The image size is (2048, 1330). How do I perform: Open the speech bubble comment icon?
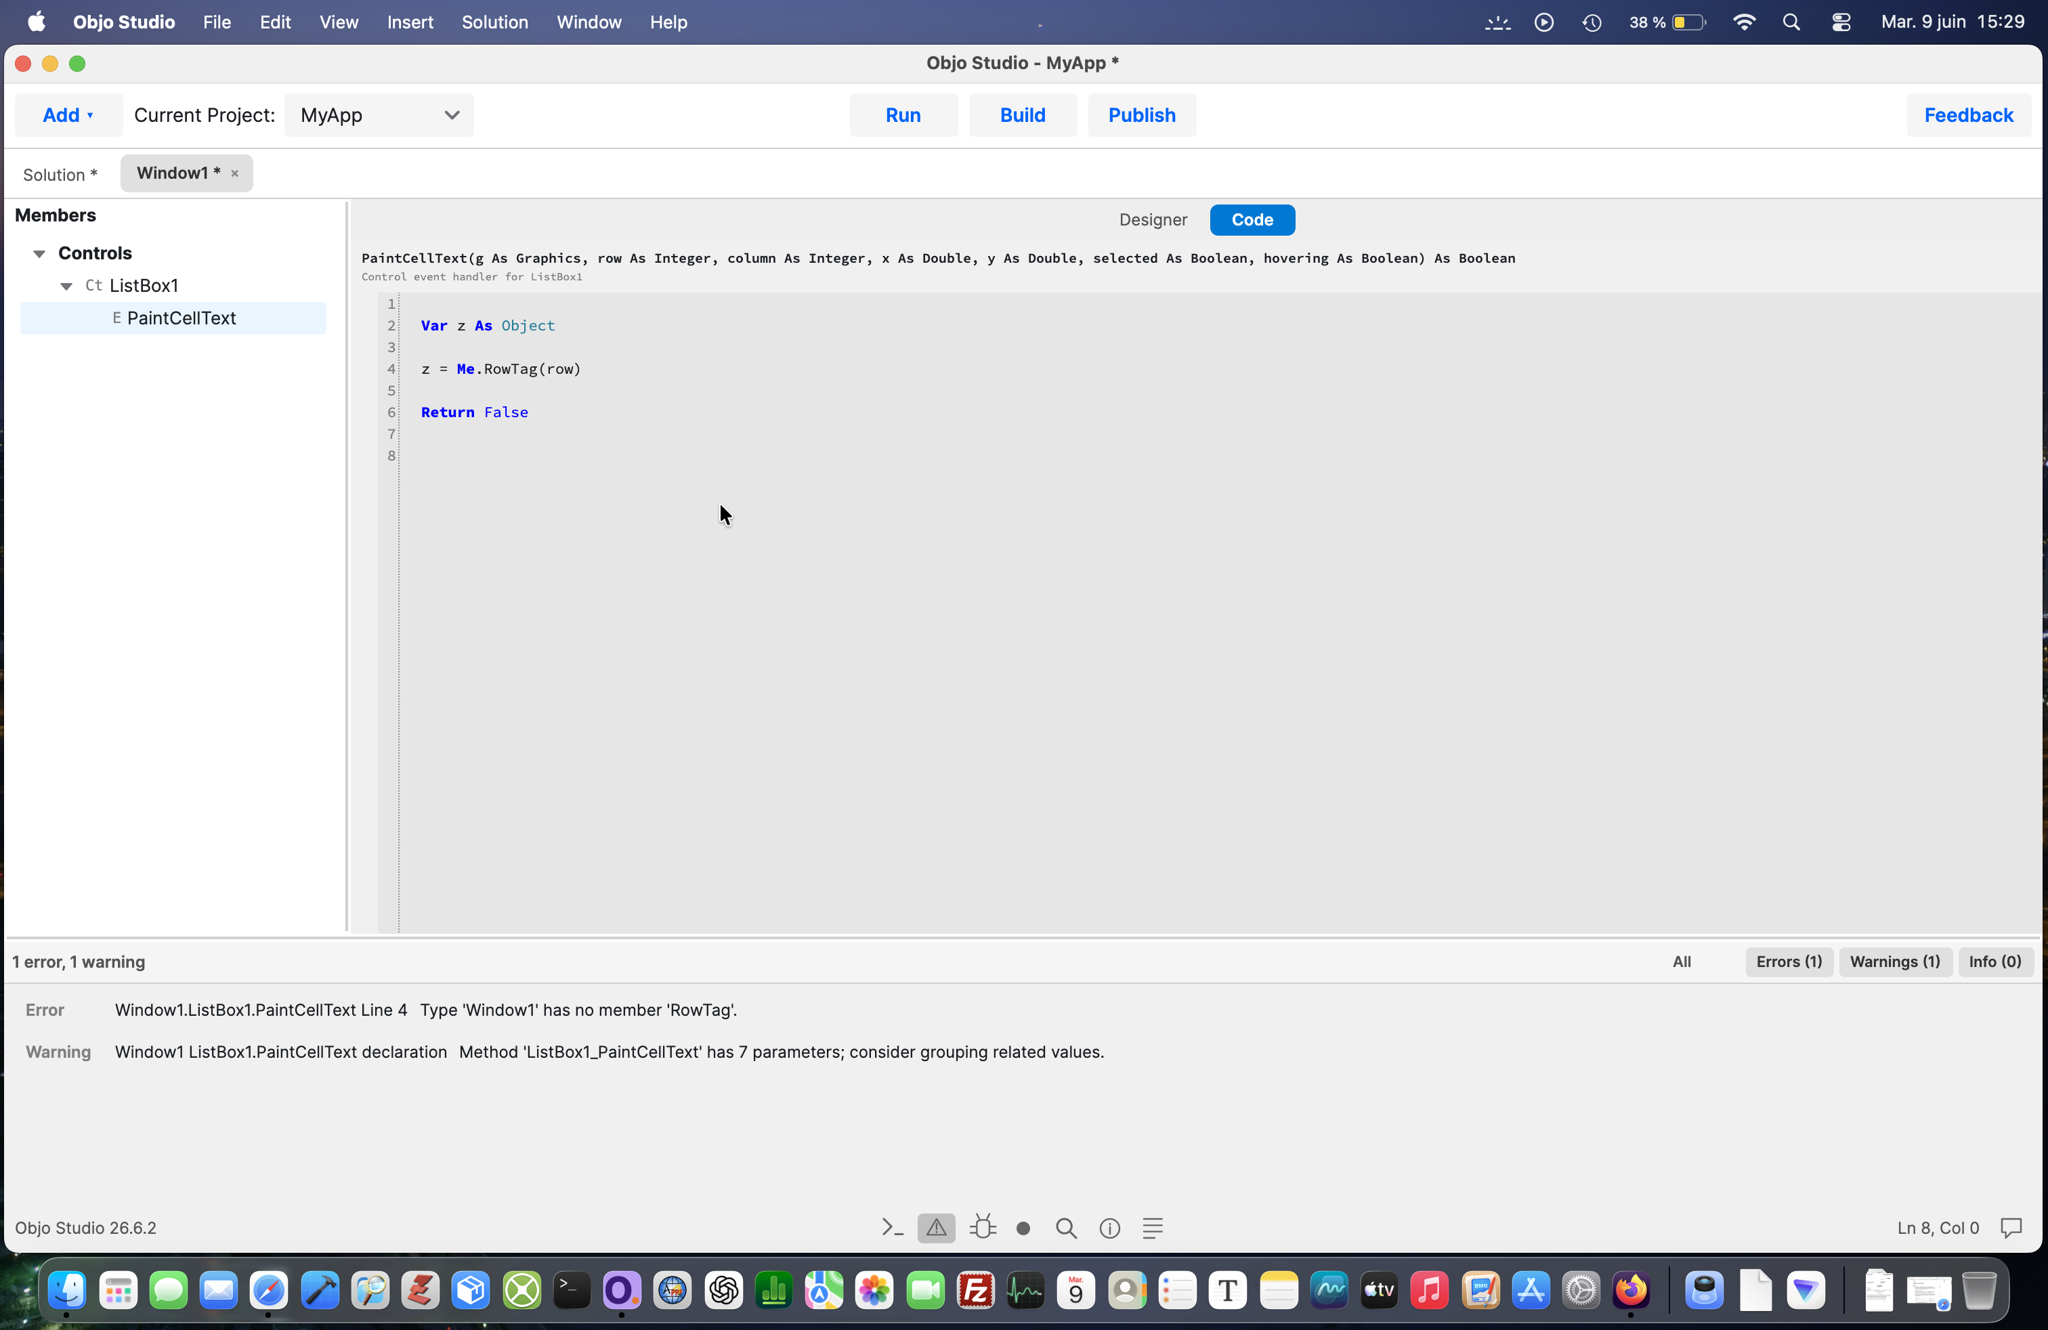pos(2011,1228)
